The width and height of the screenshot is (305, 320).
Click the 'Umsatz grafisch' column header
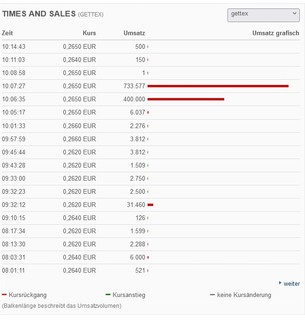tap(275, 33)
